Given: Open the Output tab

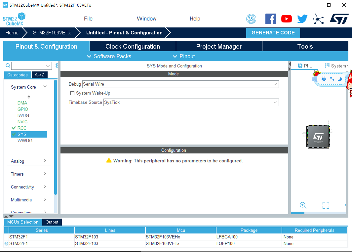Looking at the screenshot, I should 52,222.
